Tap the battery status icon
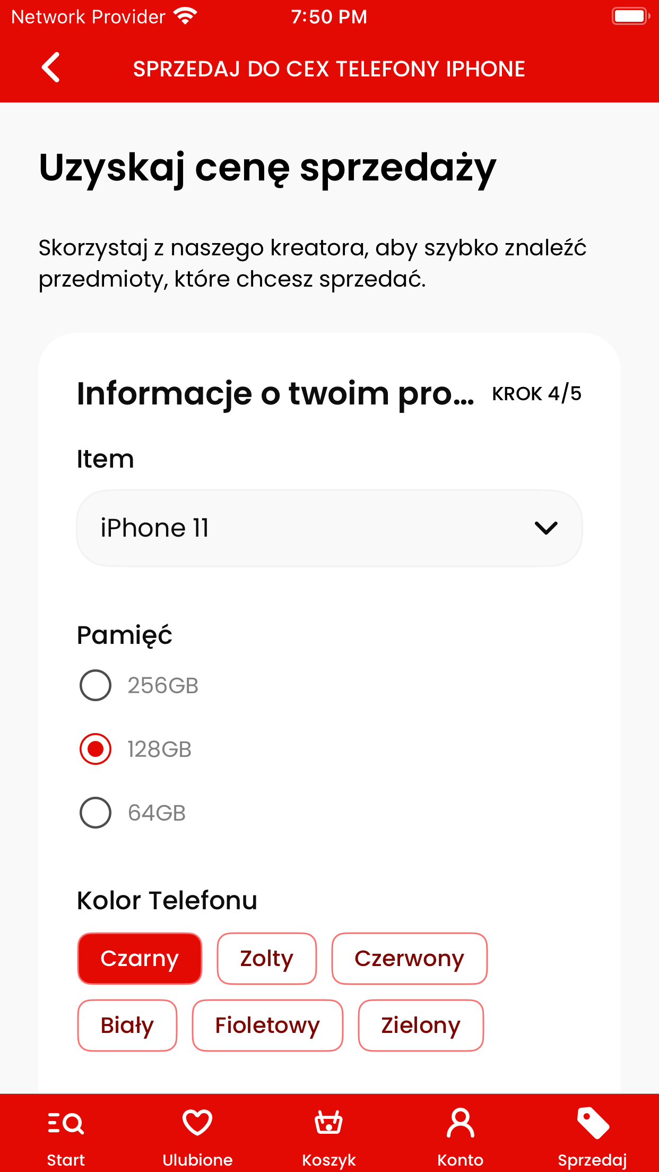Viewport: 659px width, 1172px height. click(x=630, y=16)
